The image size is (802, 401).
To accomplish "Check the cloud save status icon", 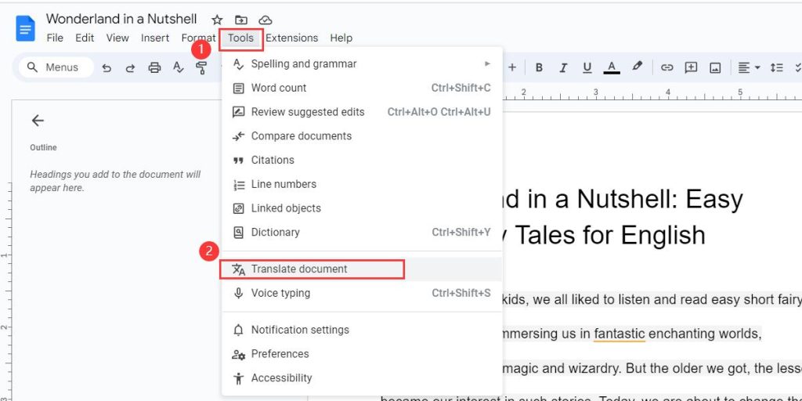I will [265, 20].
